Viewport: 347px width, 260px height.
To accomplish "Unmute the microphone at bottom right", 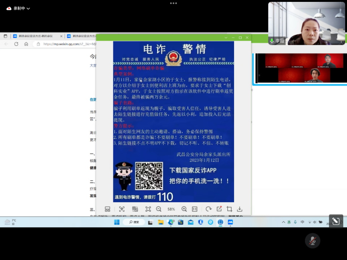I will pyautogui.click(x=312, y=240).
